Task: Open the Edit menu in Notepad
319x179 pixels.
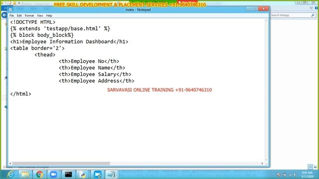Action: pyautogui.click(x=19, y=15)
